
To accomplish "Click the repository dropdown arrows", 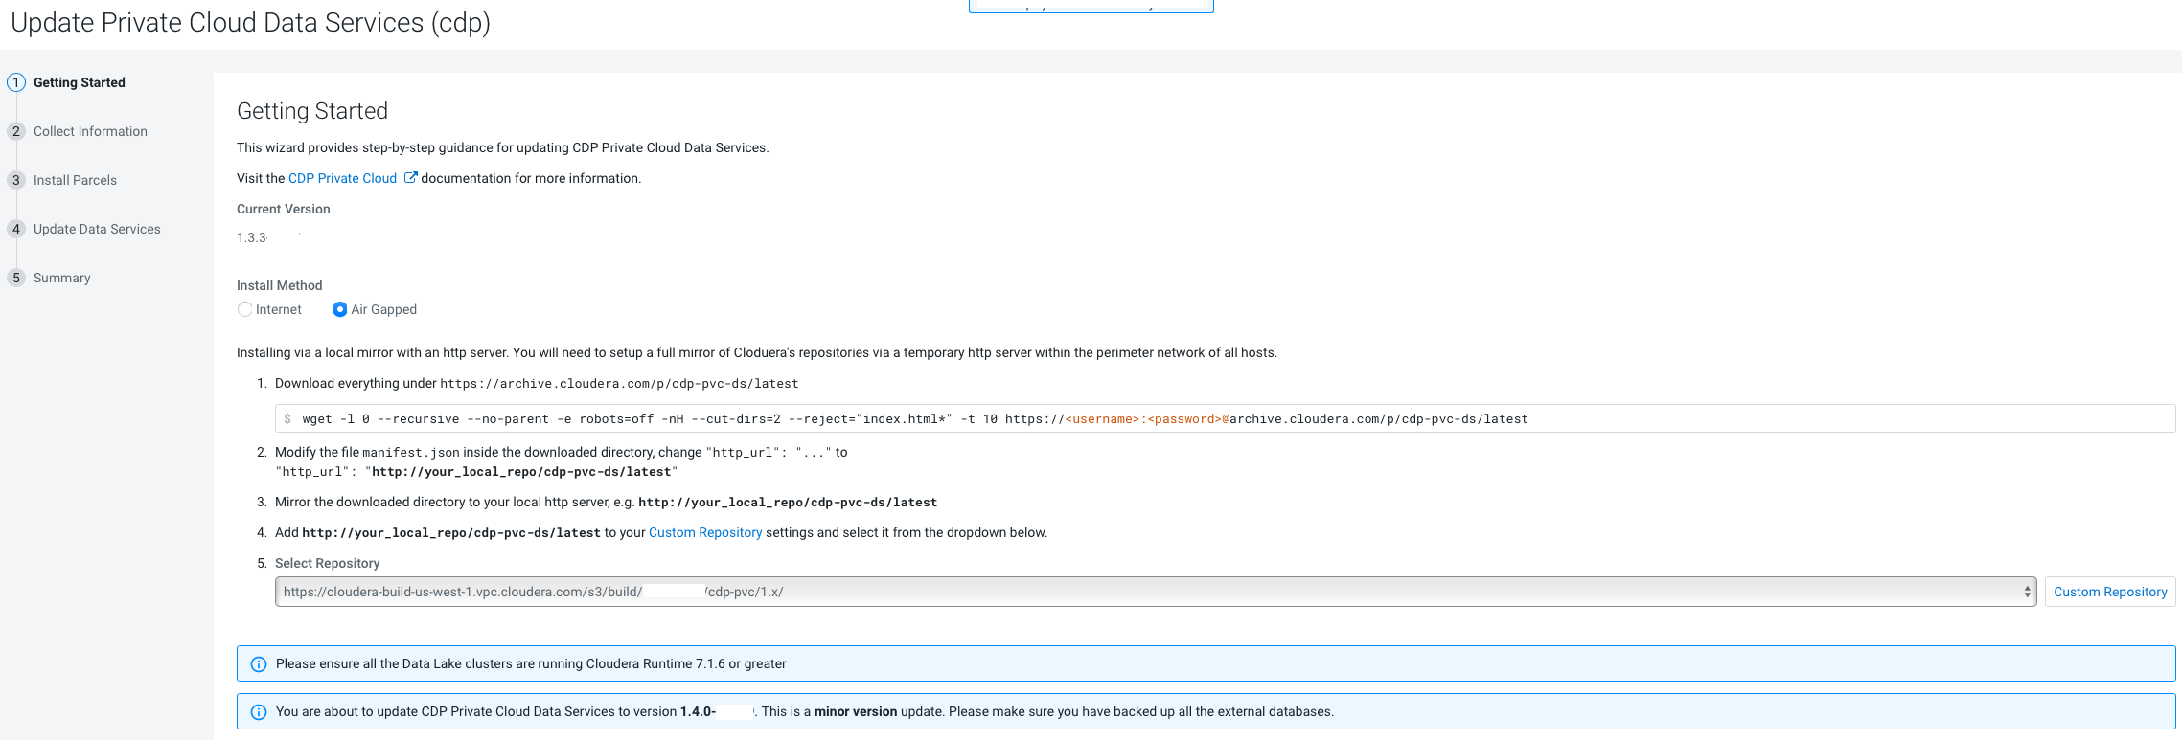I will [2027, 592].
